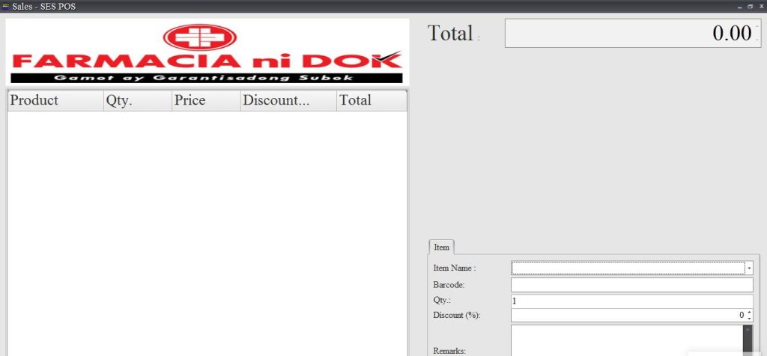This screenshot has width=767, height=356.
Task: Decrease Discount (%) with the down arrow
Action: [749, 319]
